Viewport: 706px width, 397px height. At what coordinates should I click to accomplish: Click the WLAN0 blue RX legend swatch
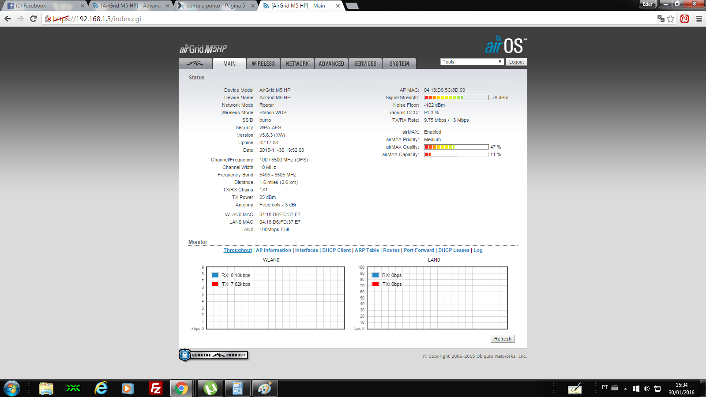tap(215, 275)
